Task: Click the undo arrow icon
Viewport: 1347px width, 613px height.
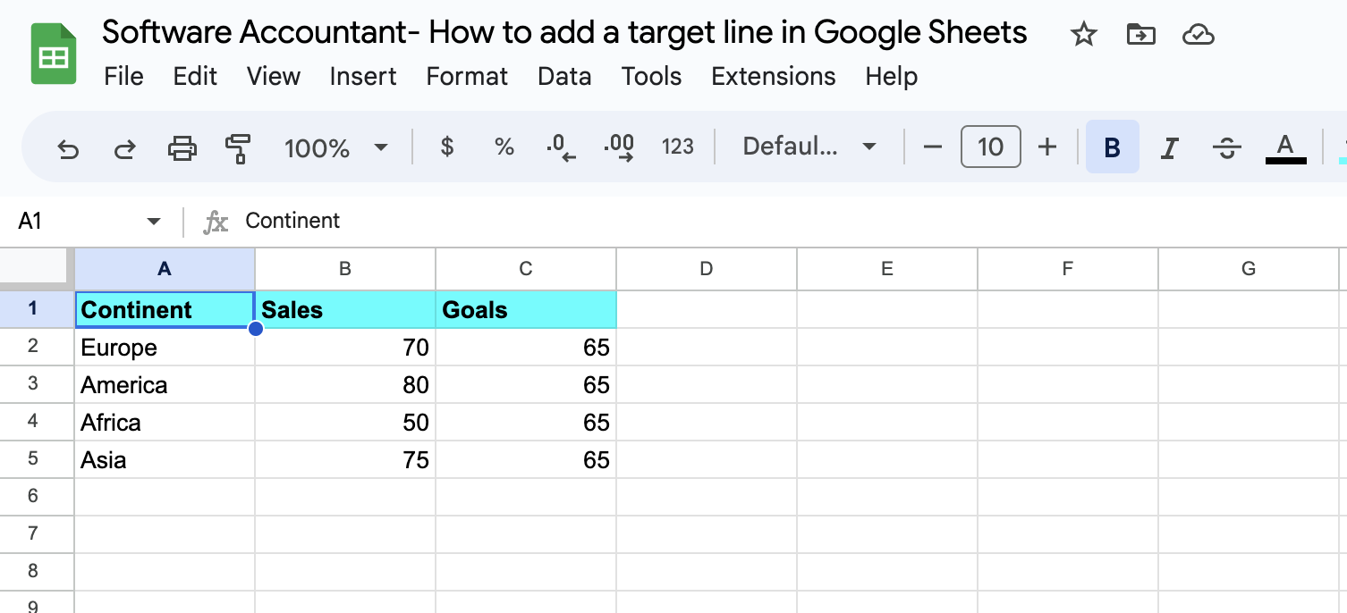Action: (68, 147)
